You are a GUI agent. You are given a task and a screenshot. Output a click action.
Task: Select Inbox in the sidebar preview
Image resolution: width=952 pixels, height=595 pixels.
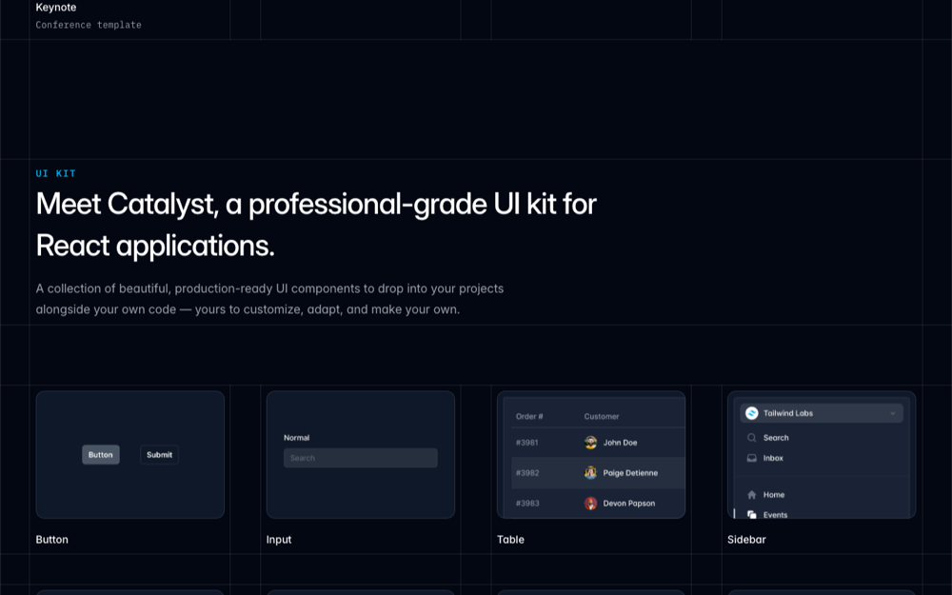tap(773, 459)
